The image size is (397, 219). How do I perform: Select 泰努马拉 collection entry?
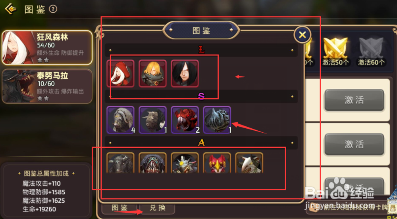[47, 86]
